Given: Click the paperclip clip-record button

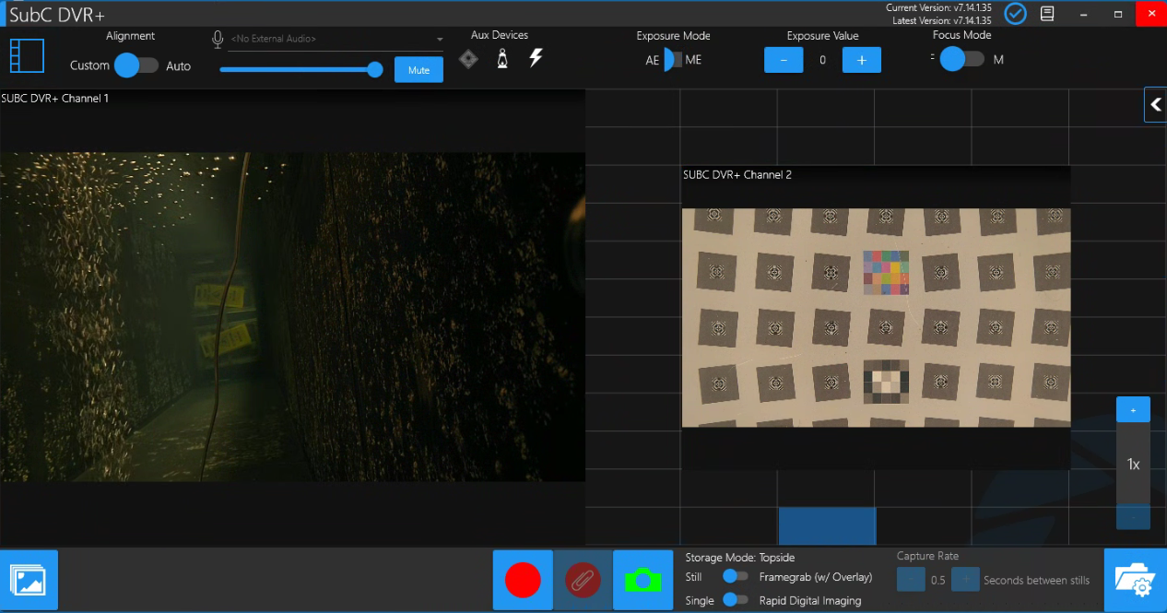Looking at the screenshot, I should tap(583, 580).
